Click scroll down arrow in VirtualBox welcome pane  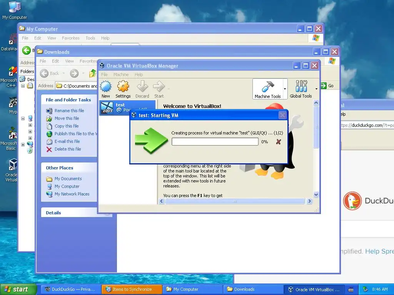tap(316, 195)
